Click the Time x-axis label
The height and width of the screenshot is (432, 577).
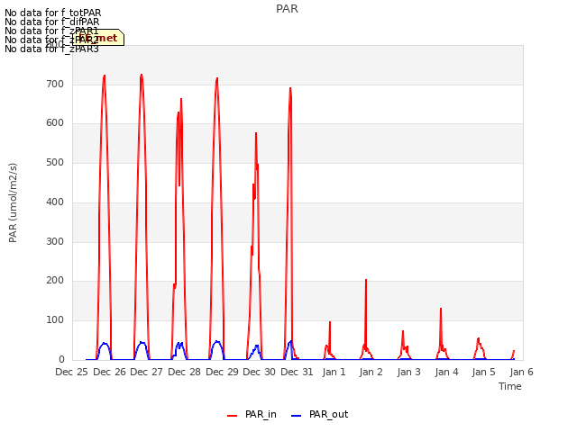point(510,386)
